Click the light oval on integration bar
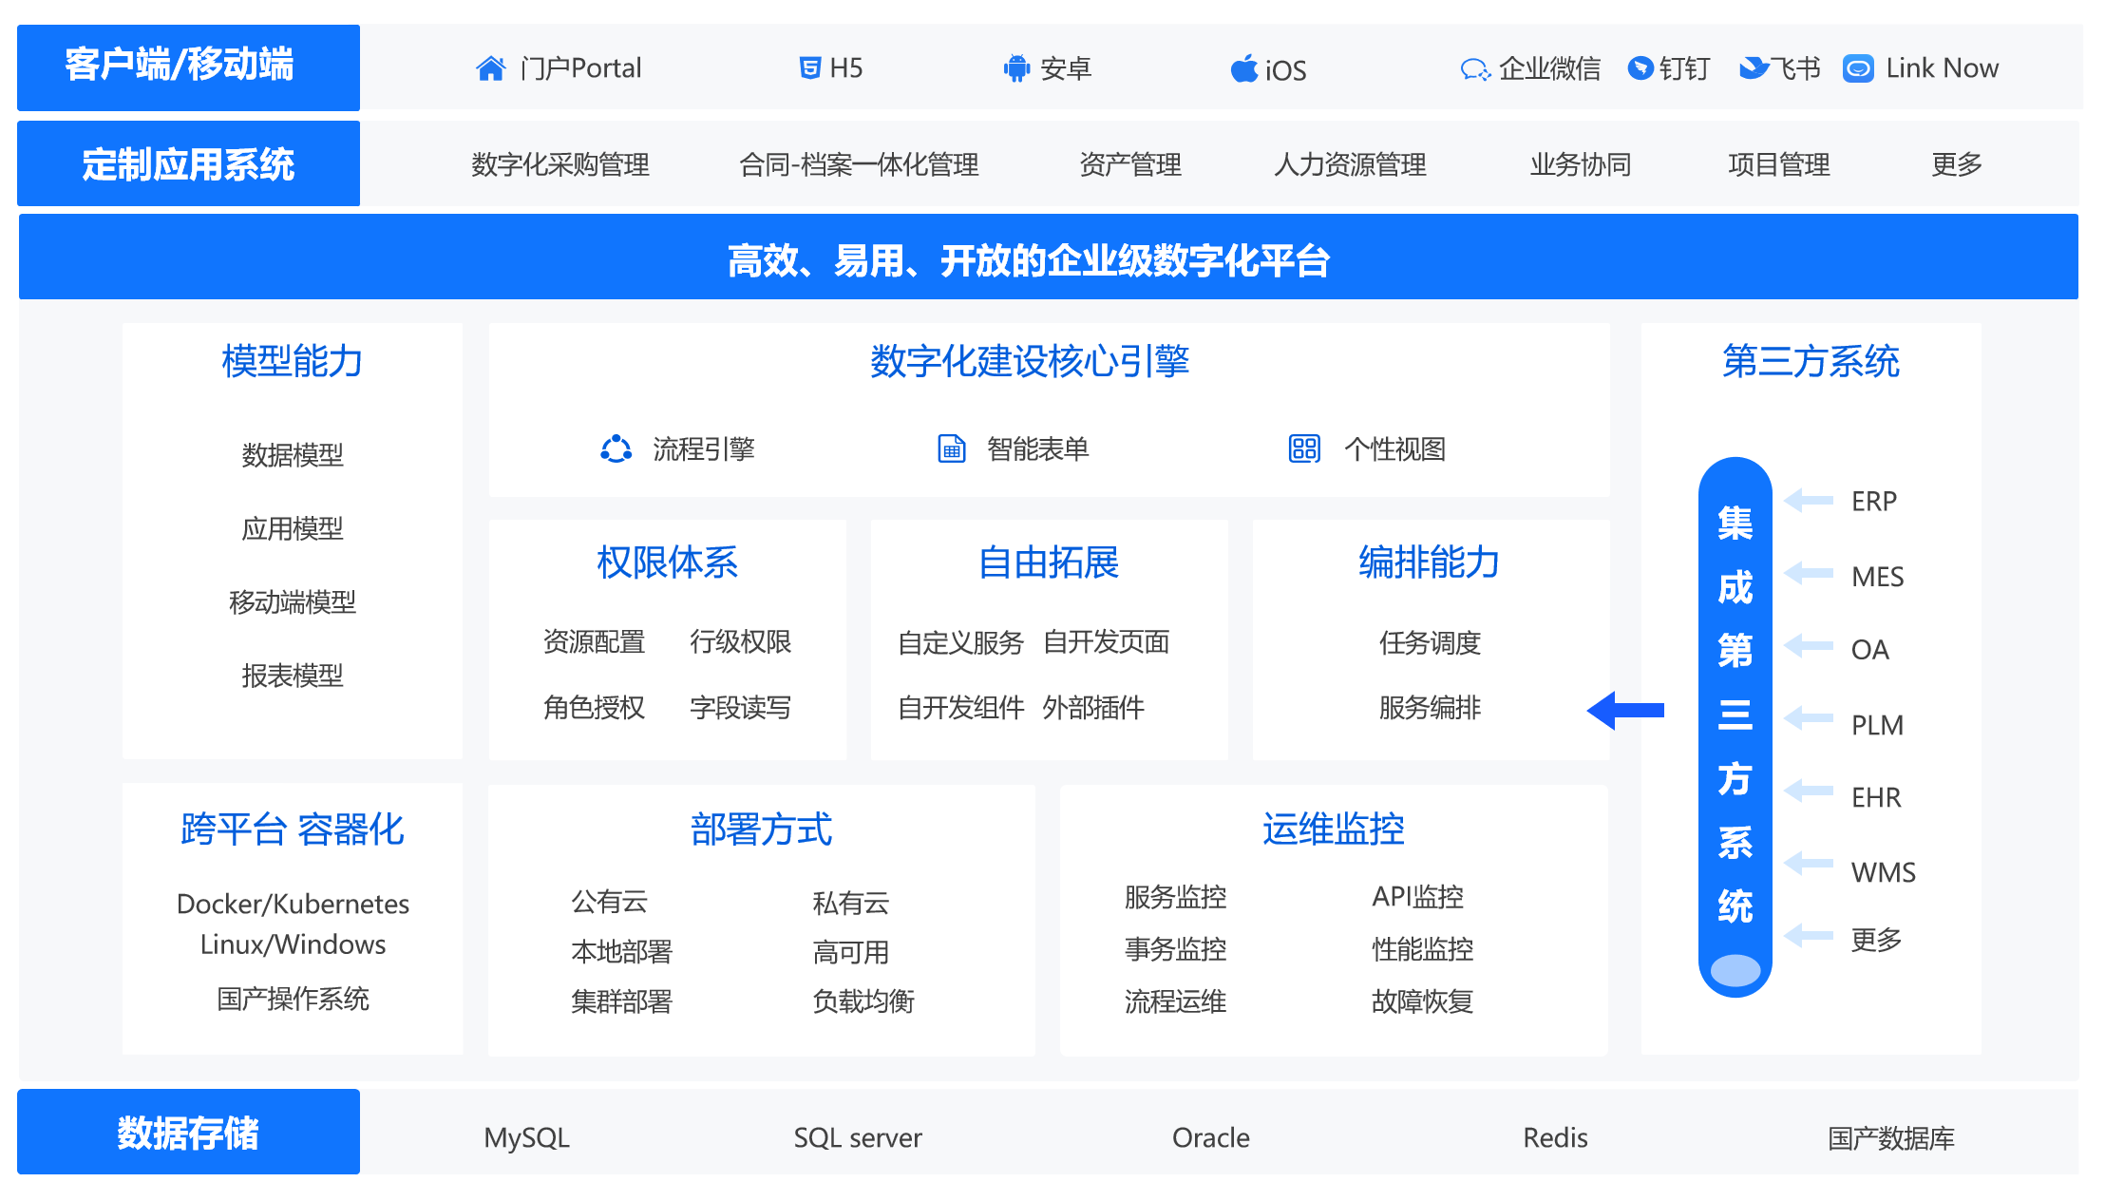Screen dimensions: 2105x1201 (1735, 969)
